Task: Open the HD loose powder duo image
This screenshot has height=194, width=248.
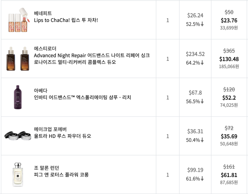Action: [x=18, y=135]
